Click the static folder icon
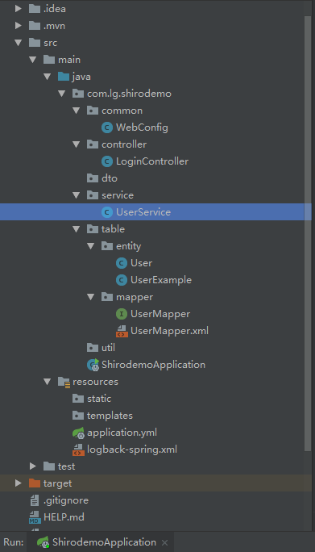Screen dimensions: 315x552 [x=78, y=399]
